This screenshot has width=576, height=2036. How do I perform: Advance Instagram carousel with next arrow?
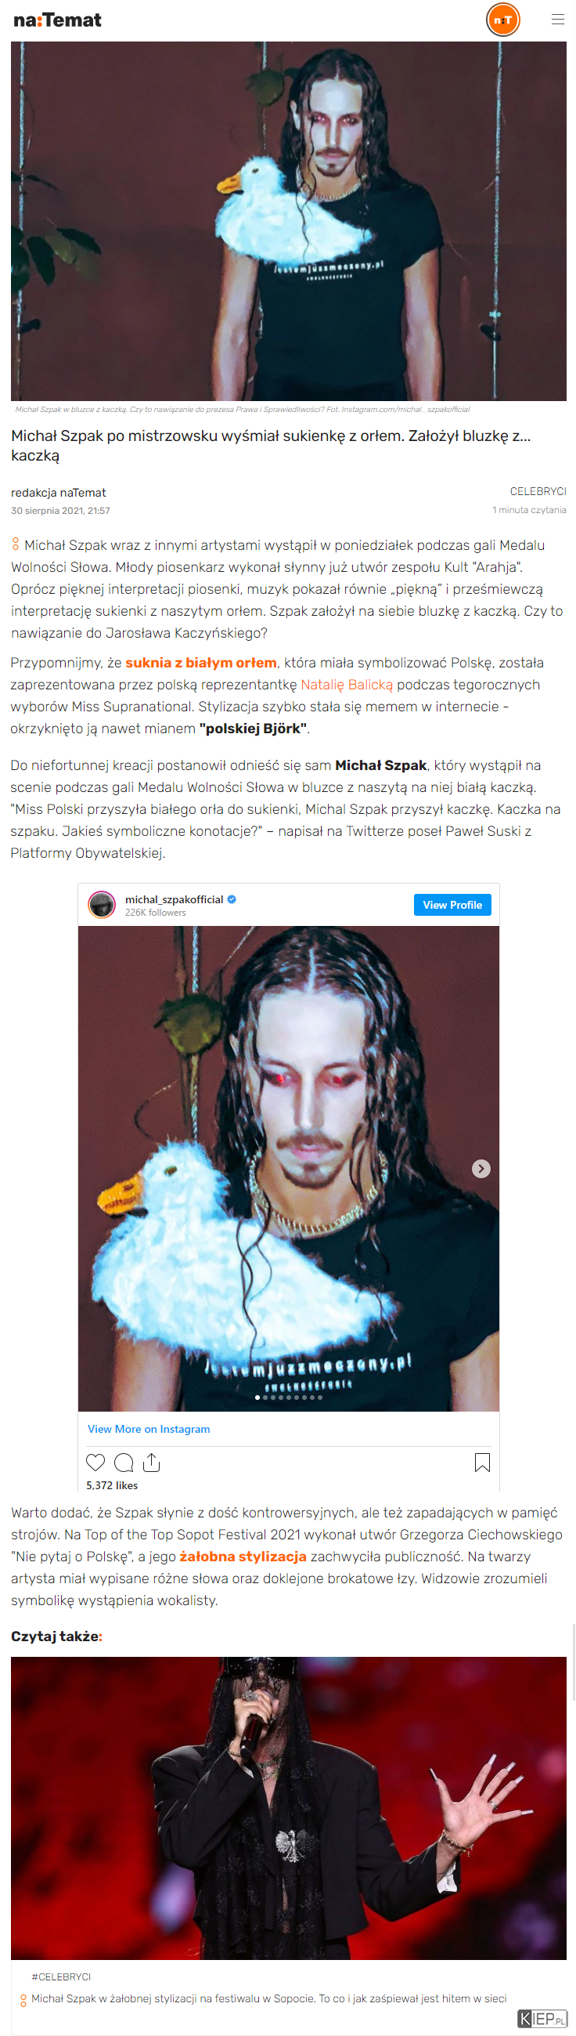pyautogui.click(x=481, y=1168)
